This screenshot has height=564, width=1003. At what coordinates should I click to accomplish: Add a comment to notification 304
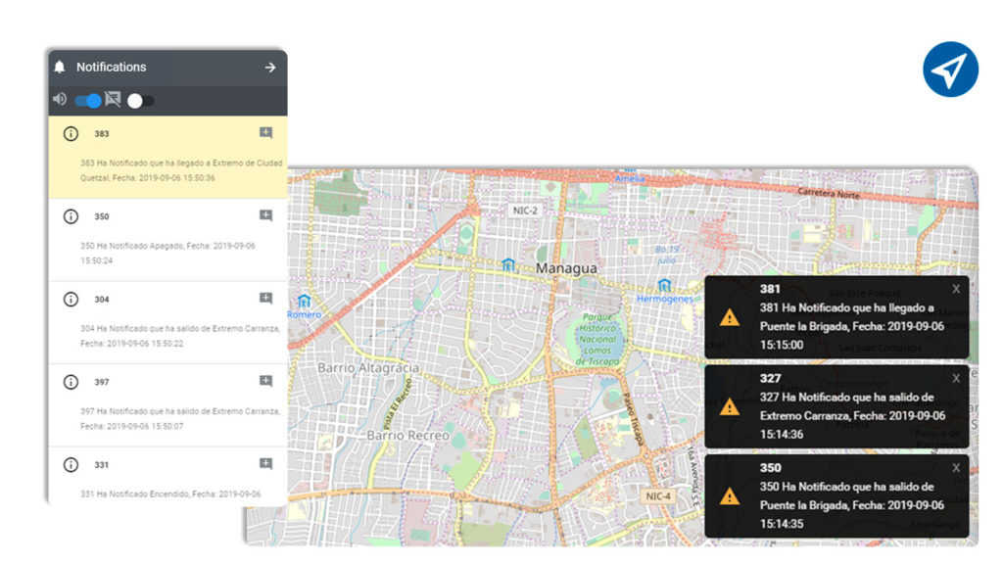click(x=266, y=298)
